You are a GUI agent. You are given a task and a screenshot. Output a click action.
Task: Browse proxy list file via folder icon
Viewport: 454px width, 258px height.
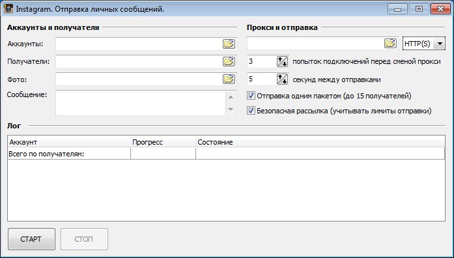(390, 44)
